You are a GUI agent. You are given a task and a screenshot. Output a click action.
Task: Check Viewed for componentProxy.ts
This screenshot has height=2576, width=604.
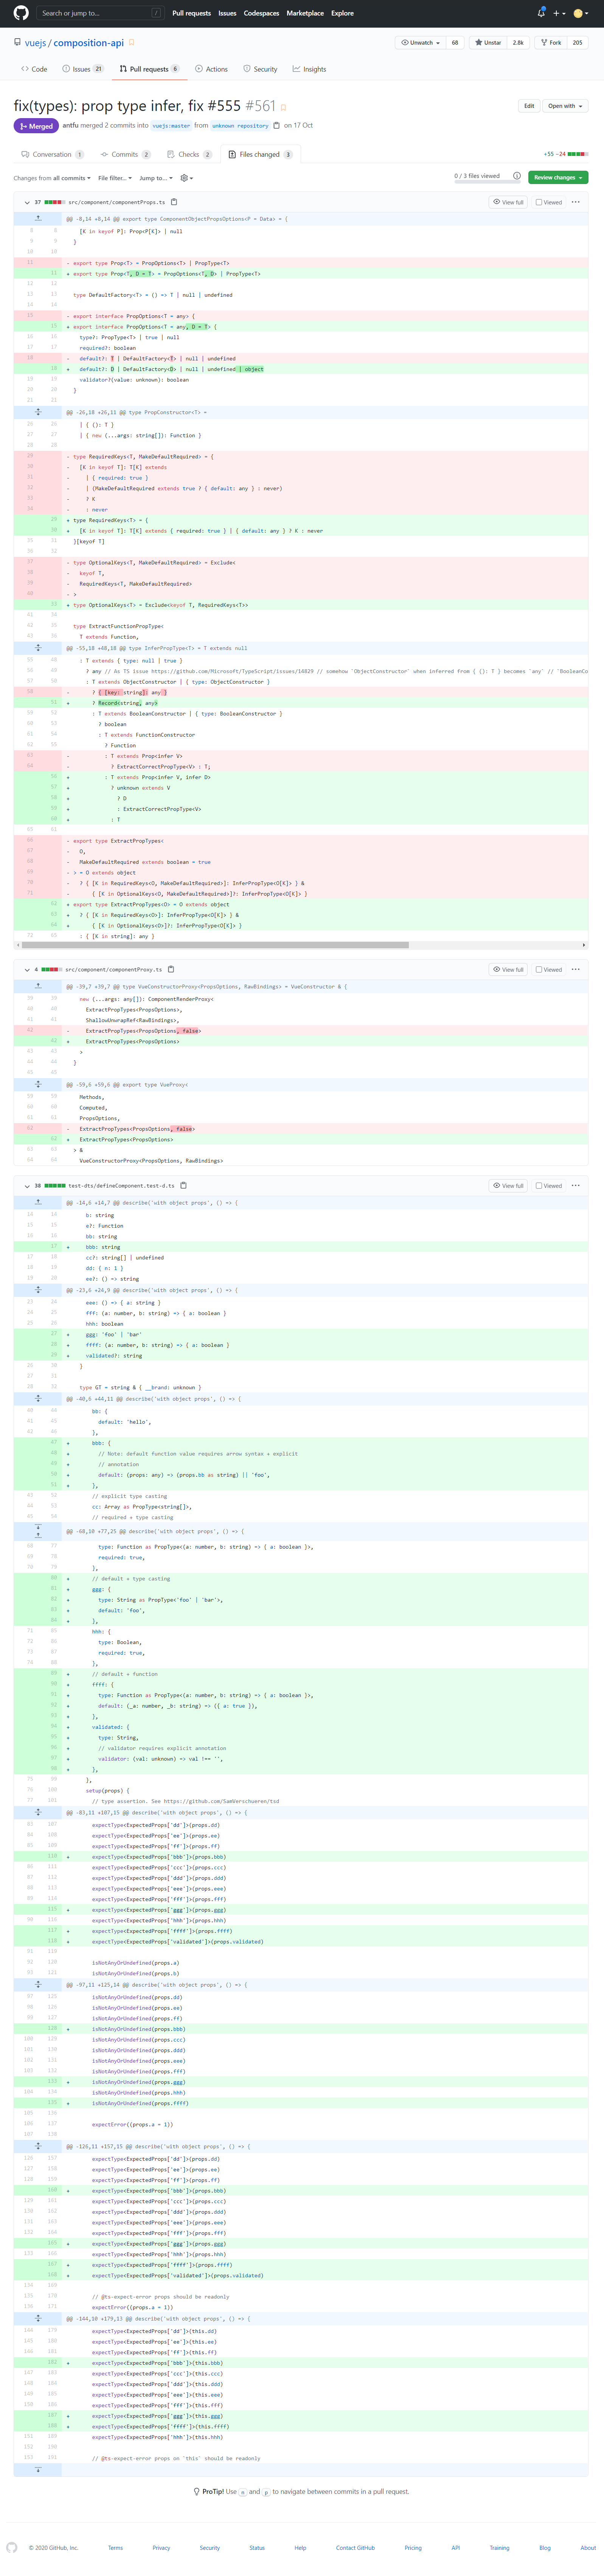coord(539,969)
